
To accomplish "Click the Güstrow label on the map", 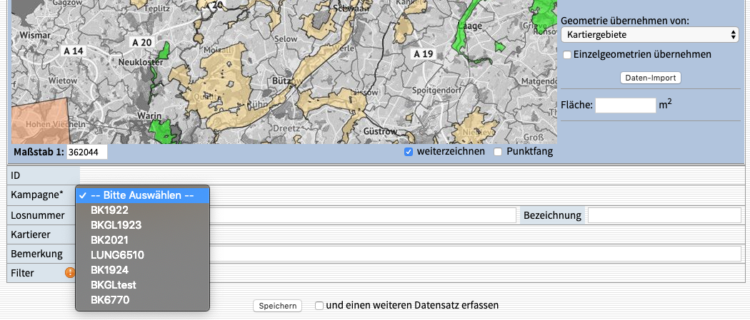I will click(x=380, y=131).
